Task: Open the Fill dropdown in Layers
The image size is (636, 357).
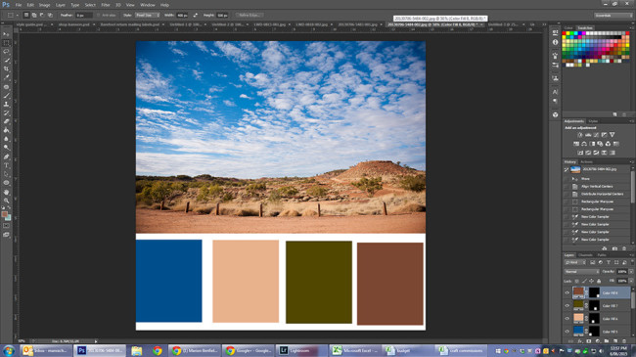Action: pyautogui.click(x=631, y=281)
